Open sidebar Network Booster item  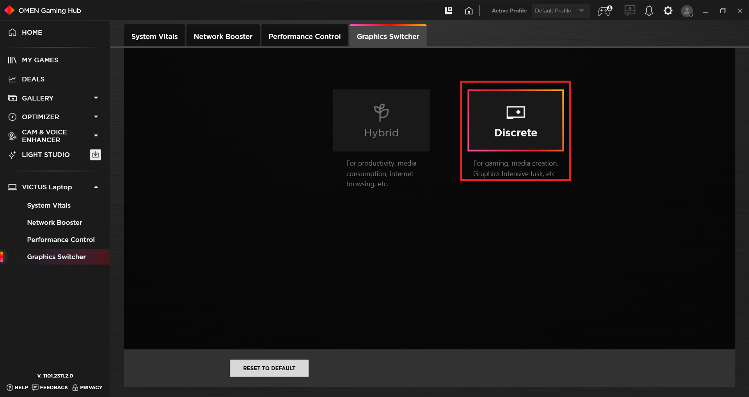click(x=55, y=222)
